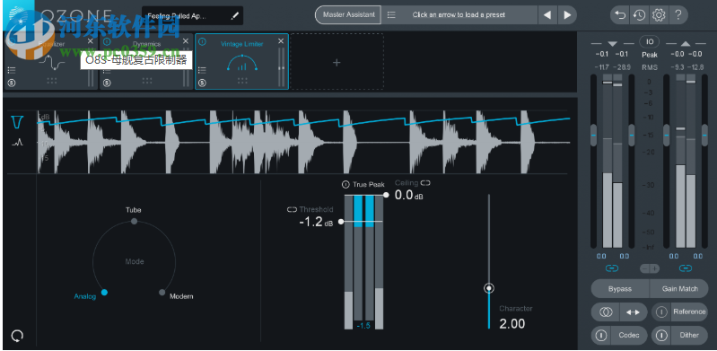Screen dimensions: 717x351
Task: Toggle Vintage Limiter module power
Action: coord(202,41)
